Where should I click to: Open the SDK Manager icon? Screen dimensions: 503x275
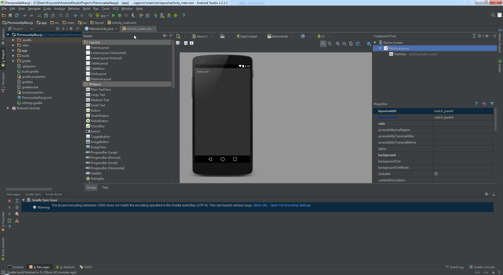(169, 15)
